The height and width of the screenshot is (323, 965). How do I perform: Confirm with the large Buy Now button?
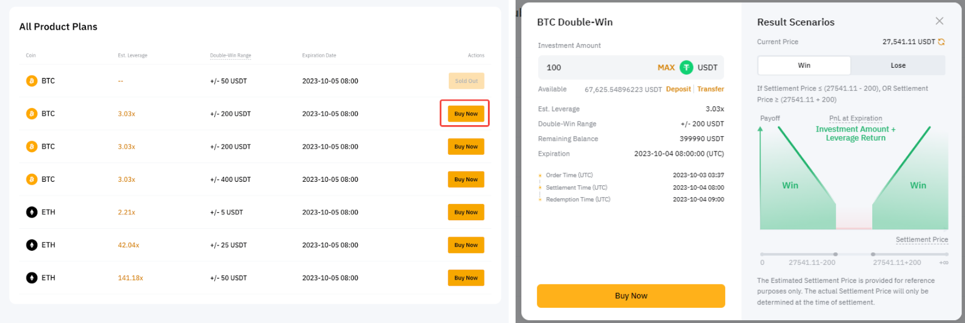click(x=631, y=296)
